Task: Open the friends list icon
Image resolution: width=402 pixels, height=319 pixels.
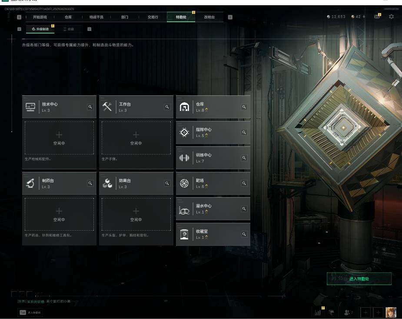Action: pyautogui.click(x=347, y=312)
